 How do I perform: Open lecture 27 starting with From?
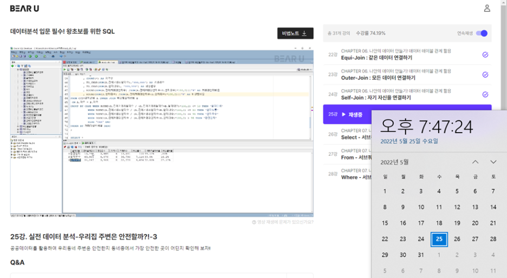tap(347, 154)
